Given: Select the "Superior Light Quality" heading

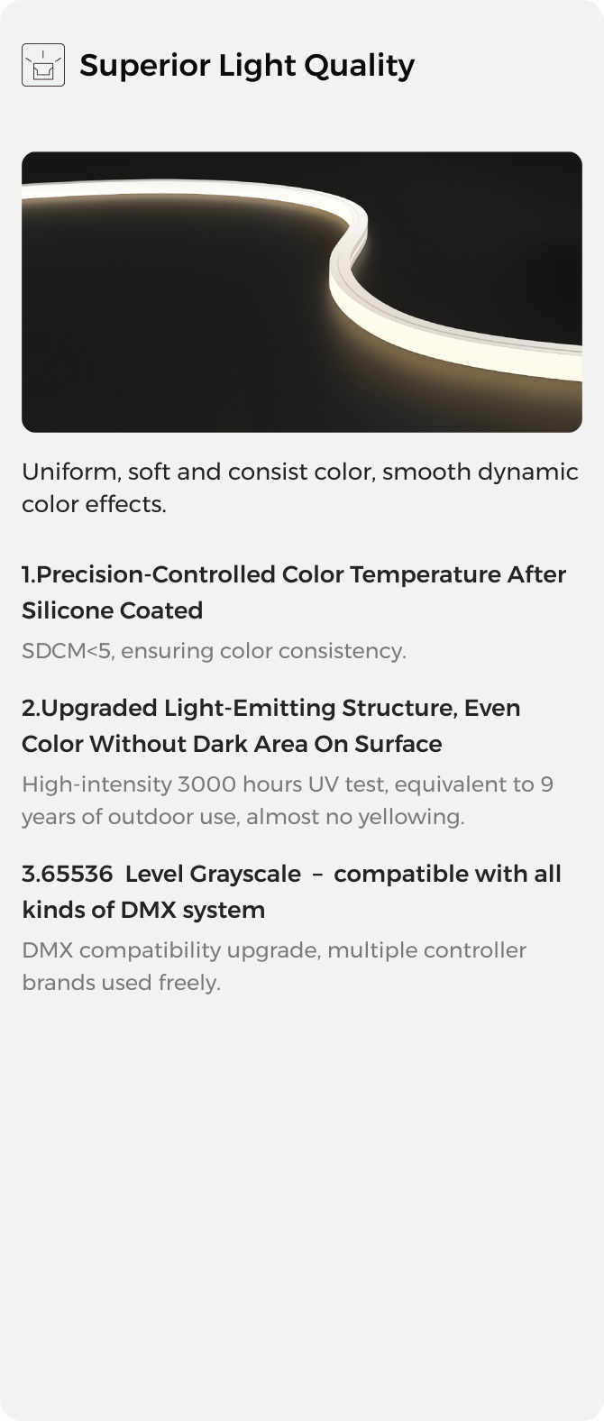Looking at the screenshot, I should click(247, 65).
